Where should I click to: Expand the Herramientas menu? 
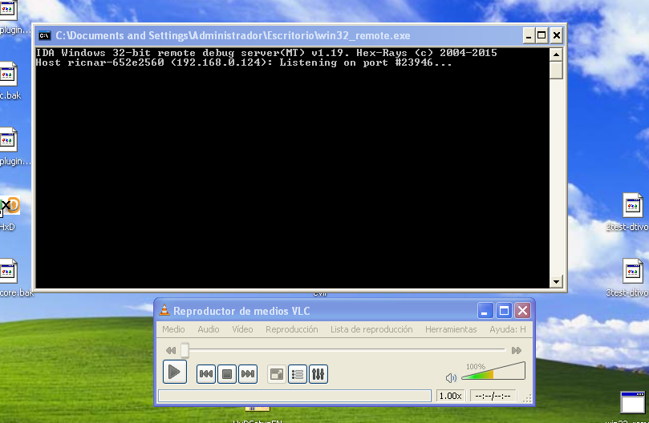point(451,329)
